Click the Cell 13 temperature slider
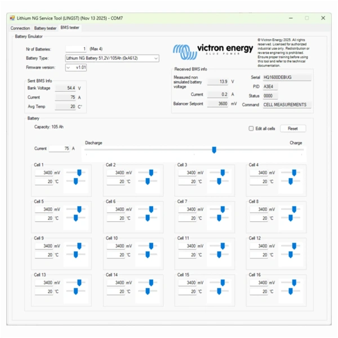The width and height of the screenshot is (338, 338). [x=76, y=291]
